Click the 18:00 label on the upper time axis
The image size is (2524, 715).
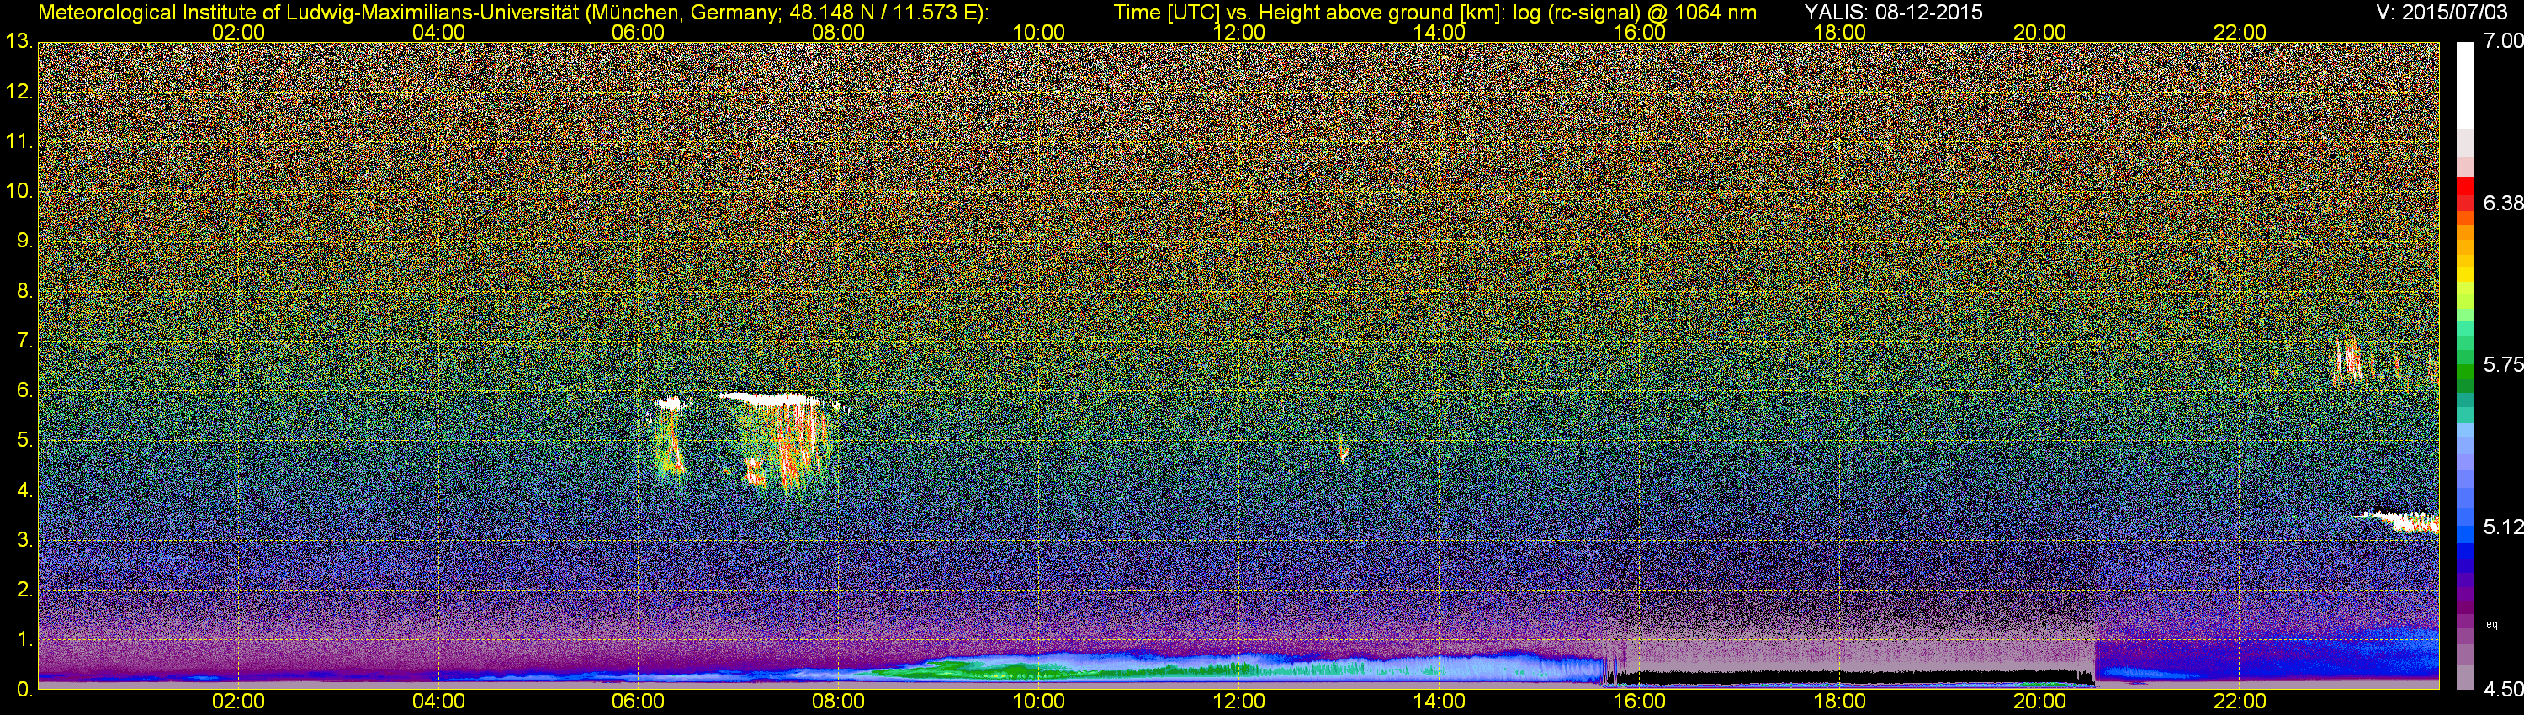[x=1840, y=32]
